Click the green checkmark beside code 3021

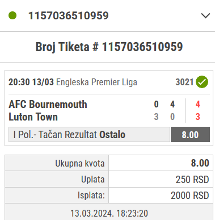point(202,82)
